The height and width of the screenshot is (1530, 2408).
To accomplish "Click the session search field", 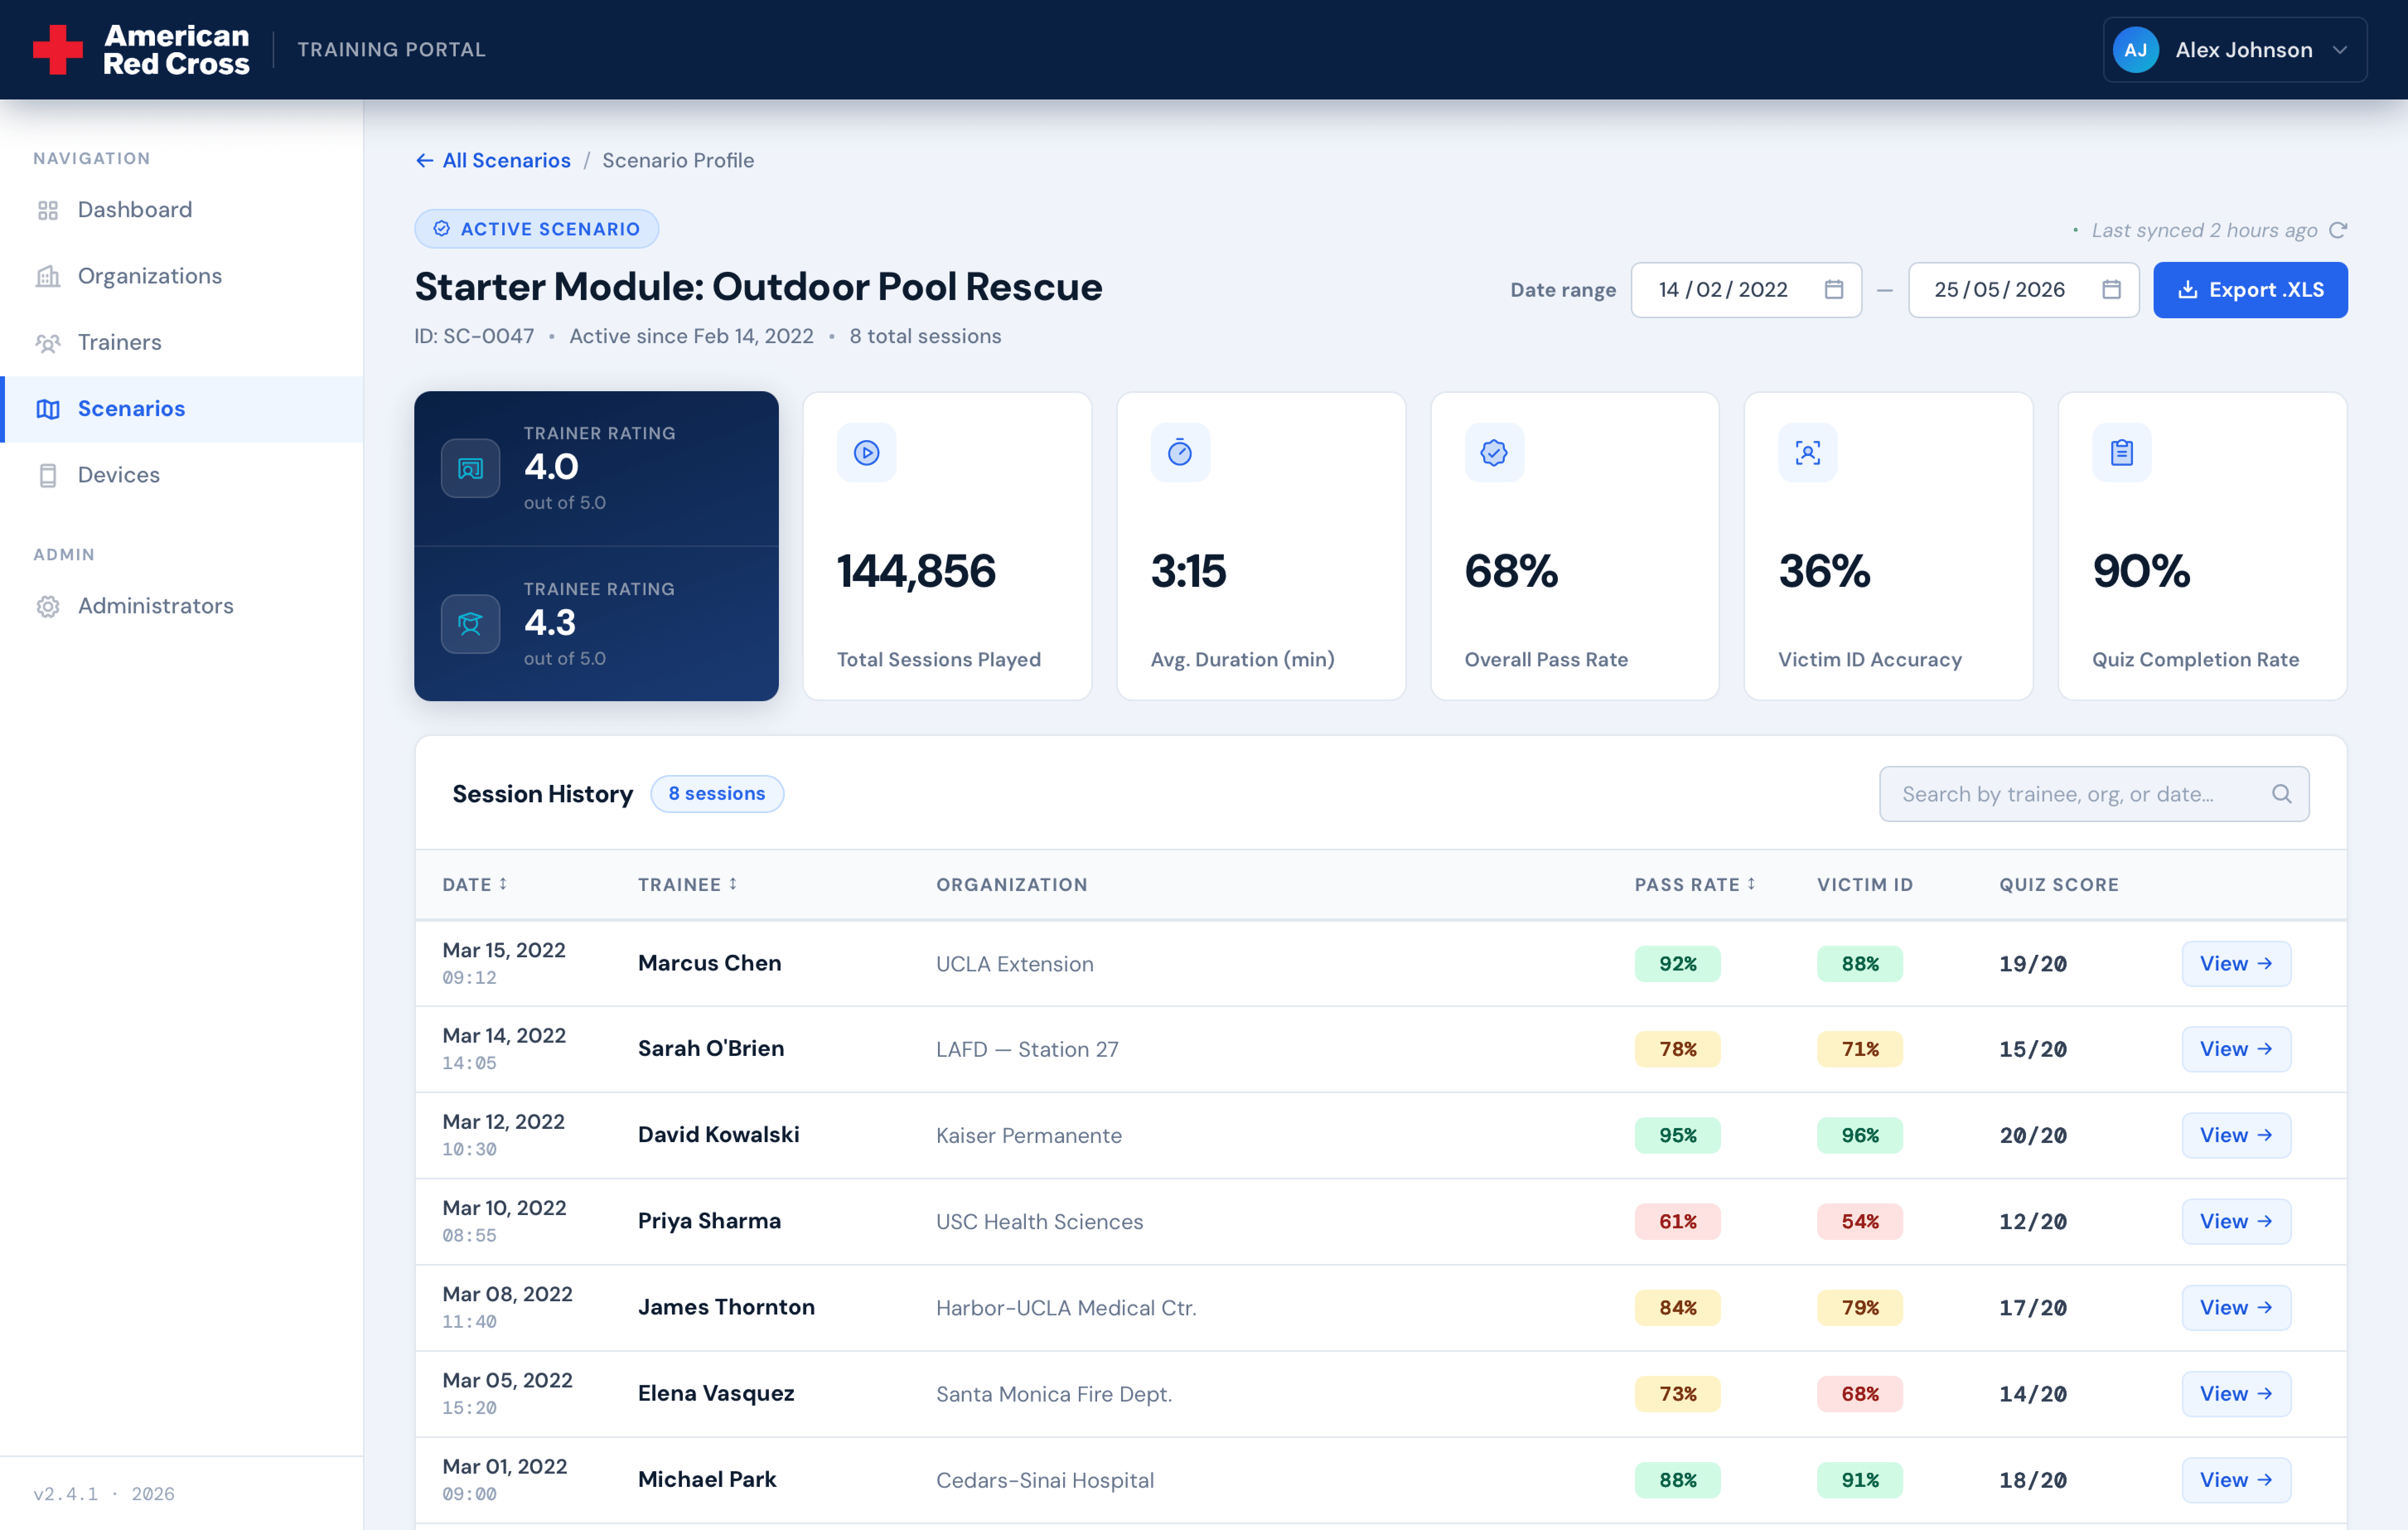I will 2094,794.
